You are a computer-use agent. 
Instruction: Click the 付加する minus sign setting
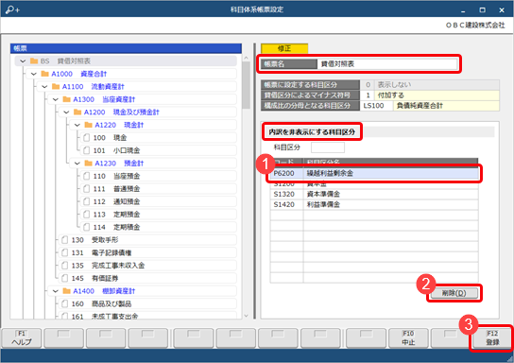[437, 95]
